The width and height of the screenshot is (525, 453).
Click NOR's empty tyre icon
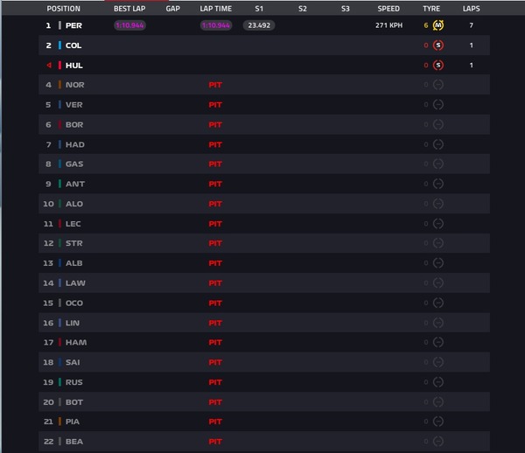[438, 85]
